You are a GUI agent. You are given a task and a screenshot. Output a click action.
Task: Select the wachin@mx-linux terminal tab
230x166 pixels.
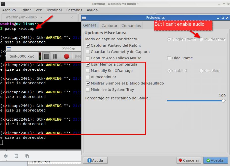pyautogui.click(x=39, y=17)
